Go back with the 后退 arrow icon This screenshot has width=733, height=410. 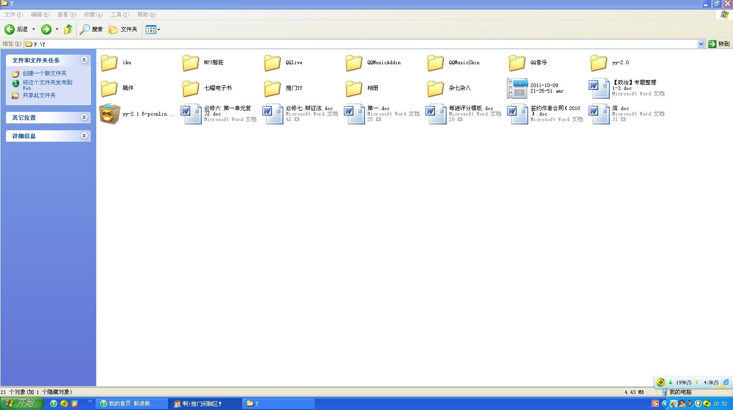[x=9, y=29]
